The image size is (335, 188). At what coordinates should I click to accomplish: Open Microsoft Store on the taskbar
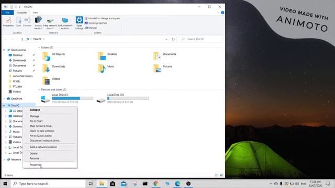click(113, 183)
